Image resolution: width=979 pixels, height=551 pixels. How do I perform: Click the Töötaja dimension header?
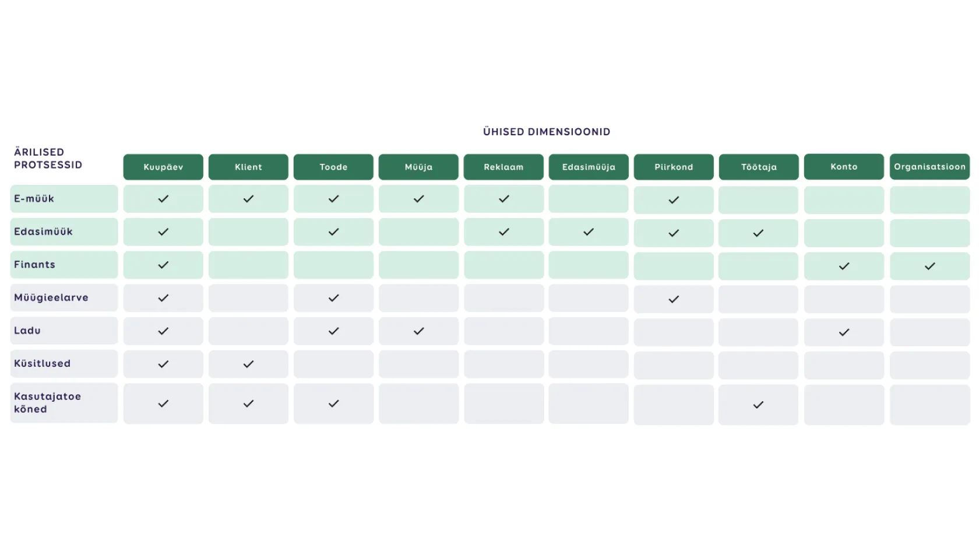tap(758, 167)
